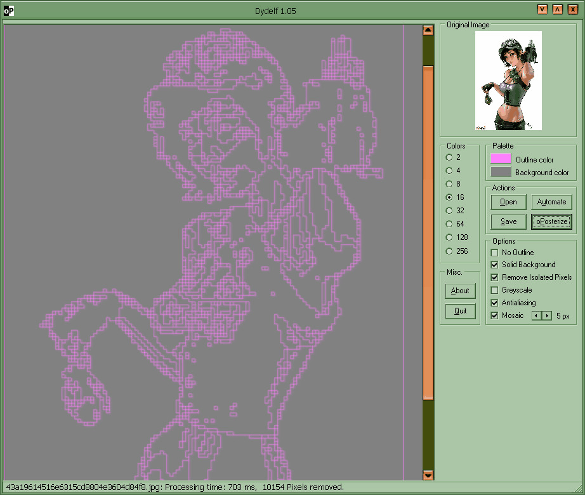The height and width of the screenshot is (495, 585).
Task: Decrease the mosaic size with left arrow
Action: (536, 315)
